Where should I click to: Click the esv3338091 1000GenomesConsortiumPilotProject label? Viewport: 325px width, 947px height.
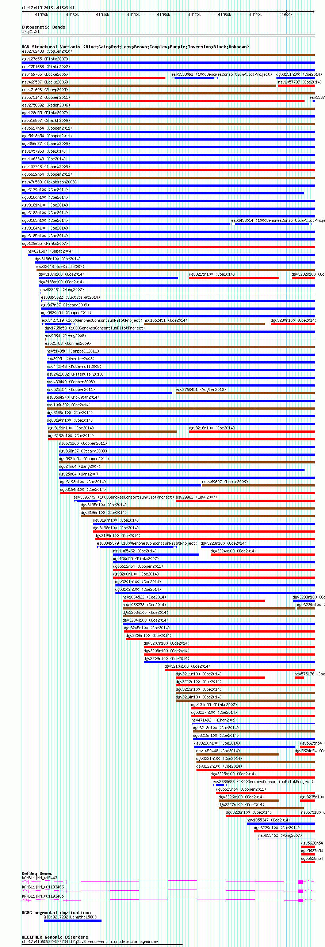click(x=222, y=75)
